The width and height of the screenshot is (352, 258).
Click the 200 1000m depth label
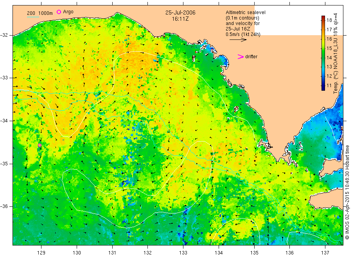(40, 13)
